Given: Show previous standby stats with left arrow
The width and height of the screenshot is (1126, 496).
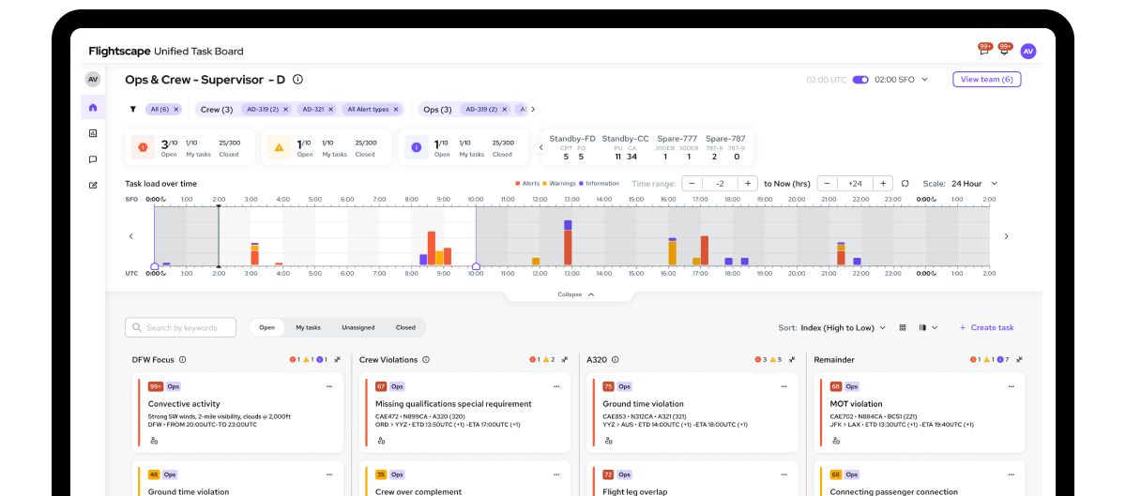Looking at the screenshot, I should (540, 147).
